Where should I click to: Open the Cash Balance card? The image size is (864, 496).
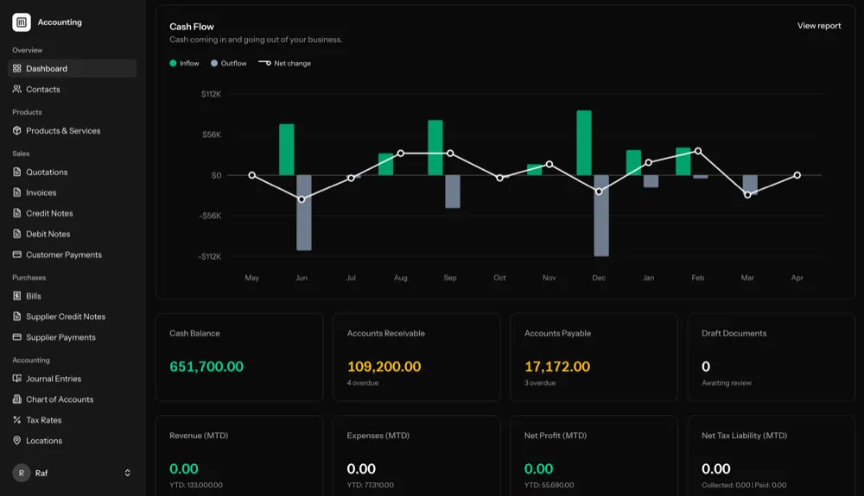(x=239, y=357)
